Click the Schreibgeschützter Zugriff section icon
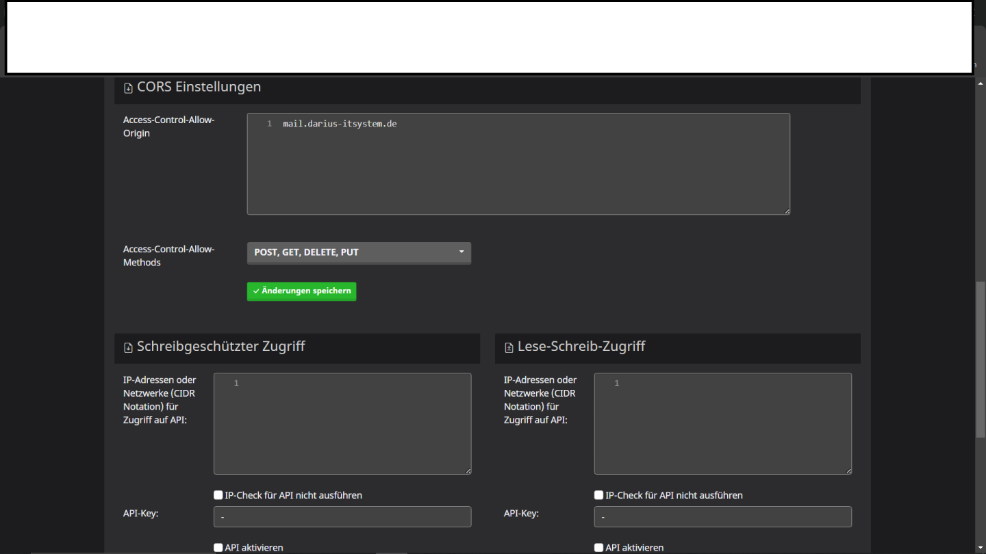Viewport: 986px width, 554px height. pos(128,347)
